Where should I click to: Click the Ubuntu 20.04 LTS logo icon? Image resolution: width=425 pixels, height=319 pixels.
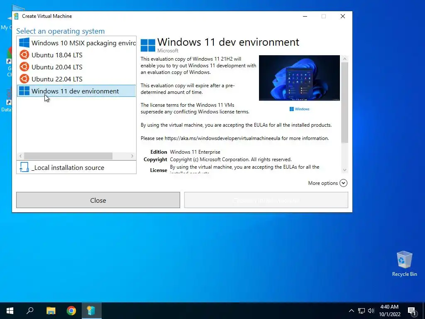pyautogui.click(x=24, y=67)
